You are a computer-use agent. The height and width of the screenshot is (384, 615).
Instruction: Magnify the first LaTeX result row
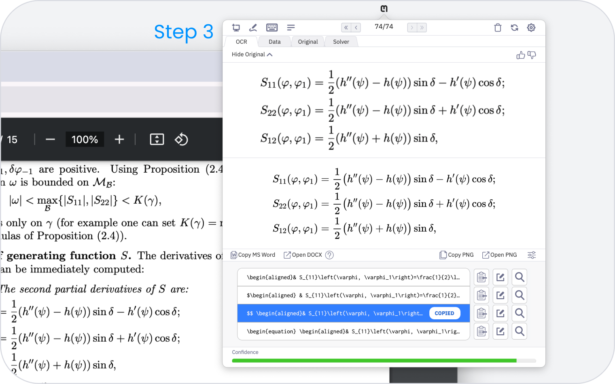[520, 277]
